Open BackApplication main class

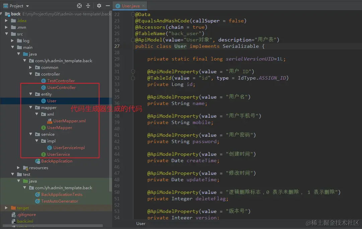click(57, 161)
